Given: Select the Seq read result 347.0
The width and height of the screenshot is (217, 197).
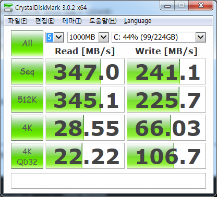Looking at the screenshot, I should [85, 71].
